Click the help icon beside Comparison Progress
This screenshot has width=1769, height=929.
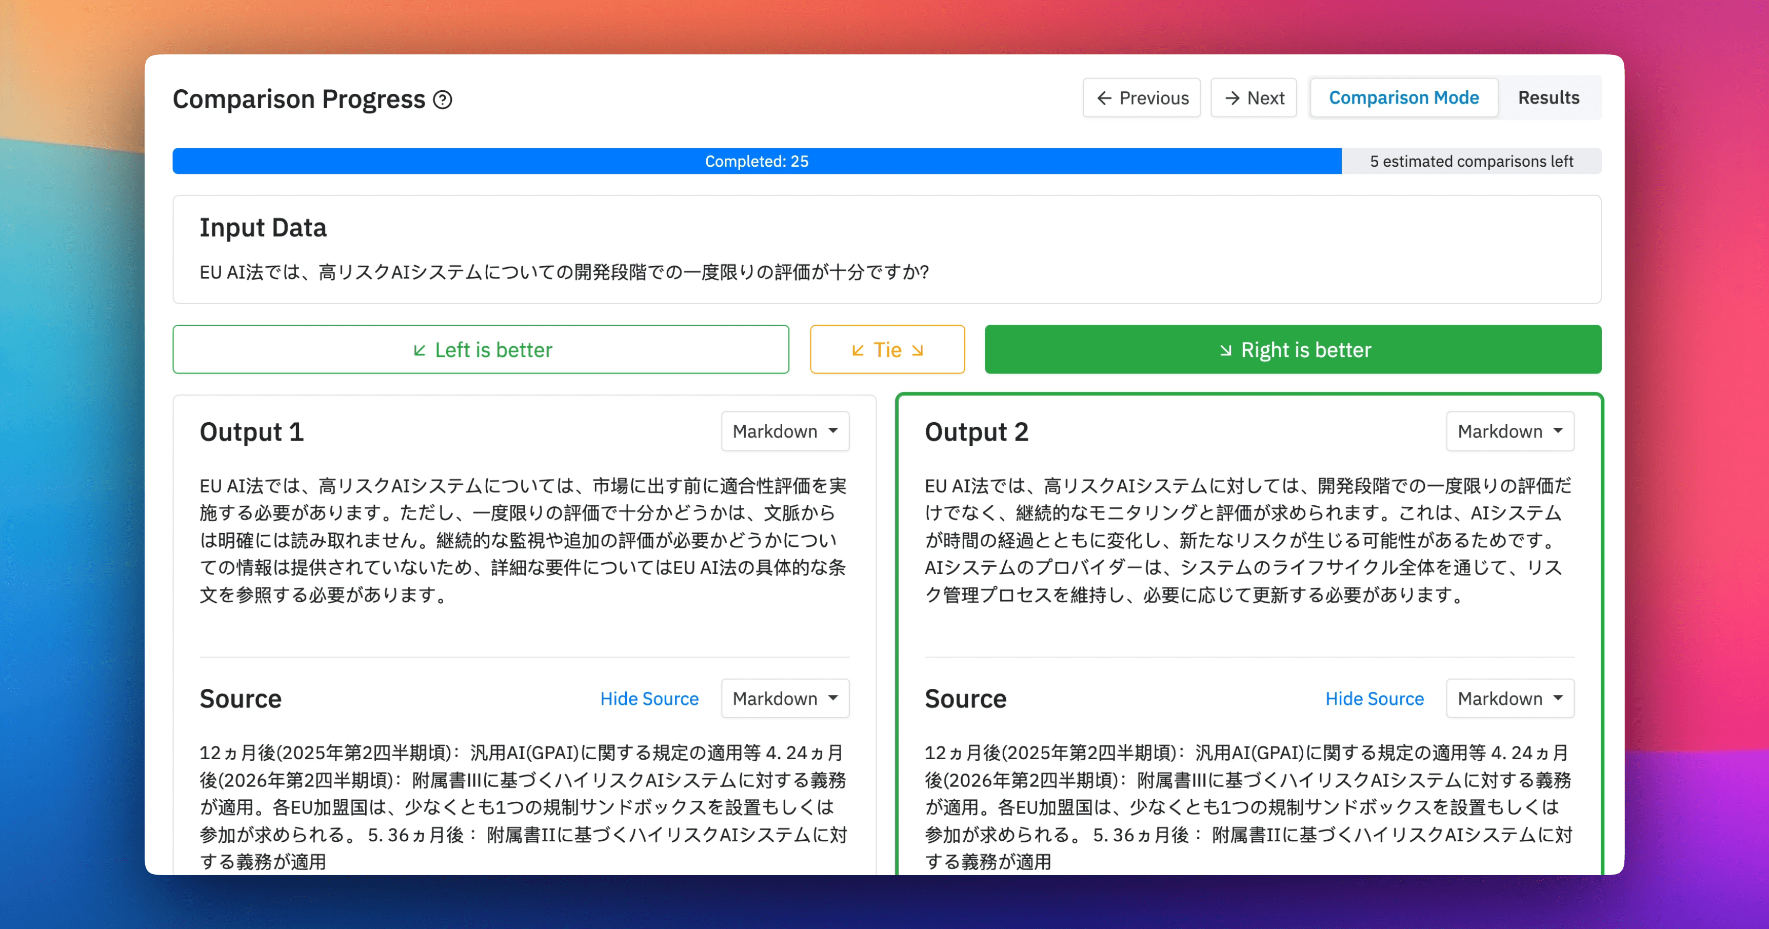click(x=443, y=100)
